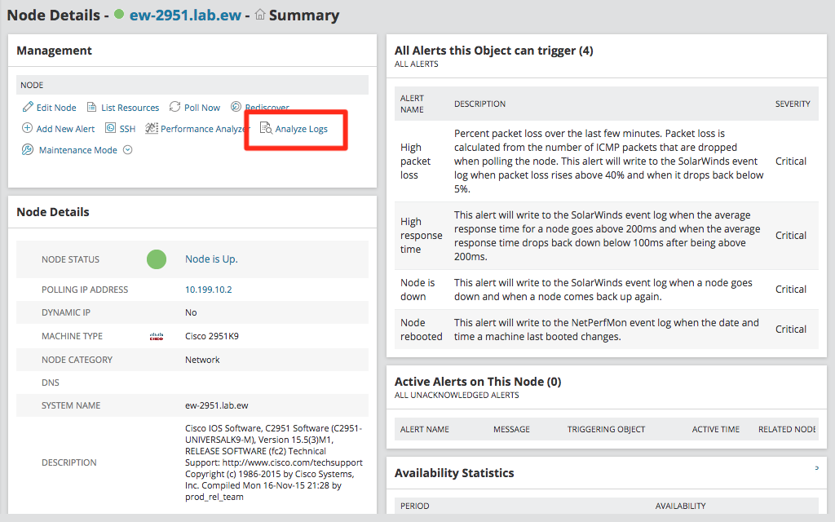835x522 pixels.
Task: Expand the Maintenance Mode dropdown arrow
Action: pos(128,150)
